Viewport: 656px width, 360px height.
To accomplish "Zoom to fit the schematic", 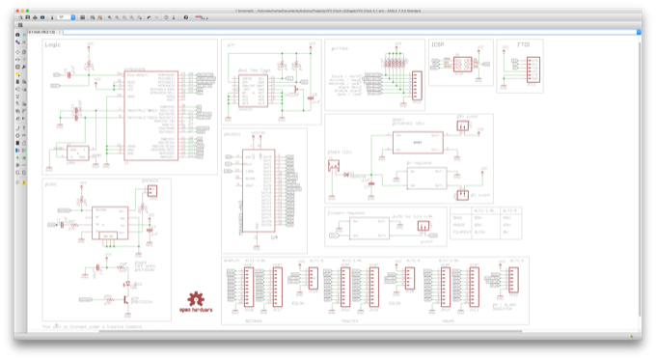I will click(x=110, y=17).
